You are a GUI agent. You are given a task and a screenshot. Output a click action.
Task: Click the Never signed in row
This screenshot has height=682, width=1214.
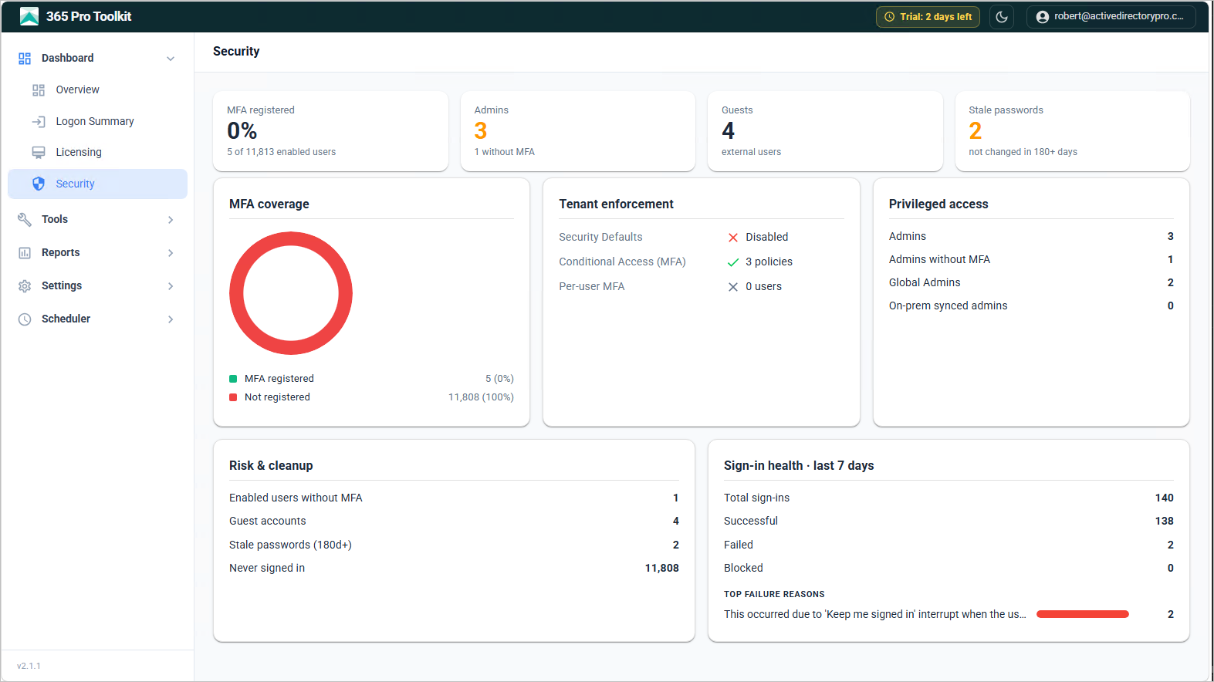(454, 569)
